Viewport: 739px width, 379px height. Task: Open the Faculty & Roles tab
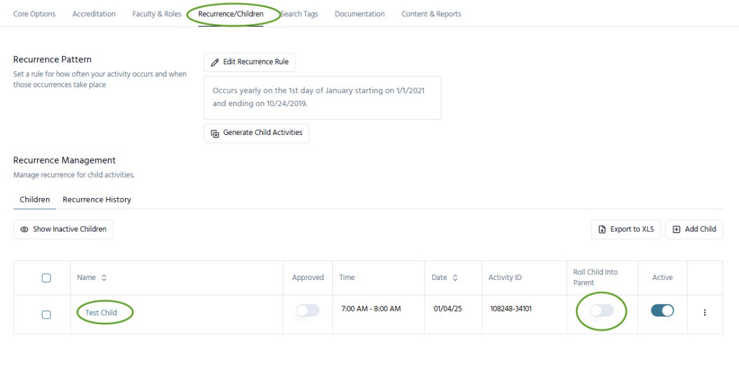pyautogui.click(x=157, y=14)
